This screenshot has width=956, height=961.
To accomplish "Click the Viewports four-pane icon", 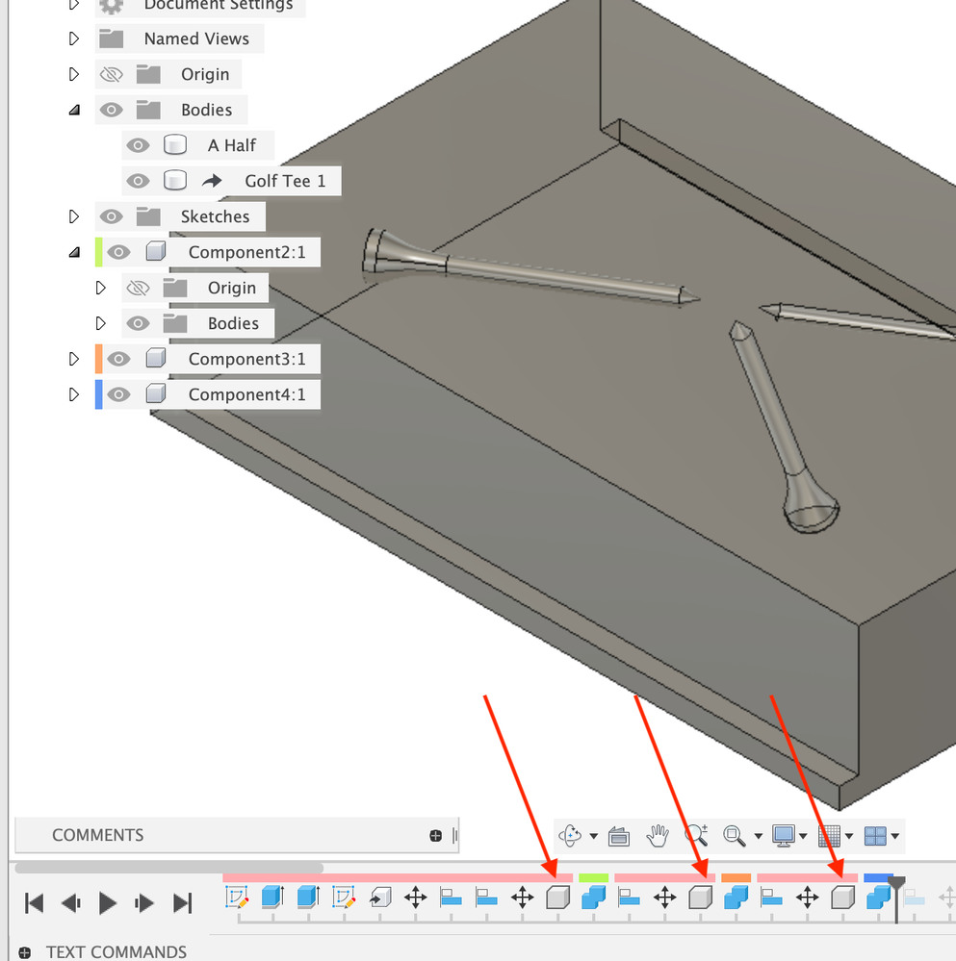I will click(875, 836).
